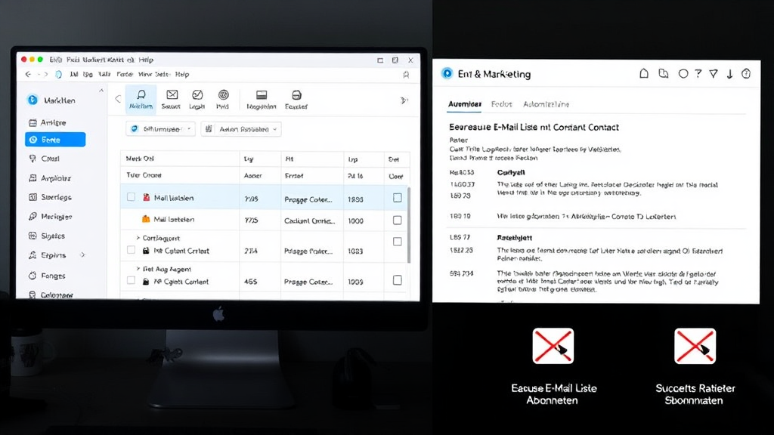Open the envelope mail icon in toolbar

click(x=172, y=94)
